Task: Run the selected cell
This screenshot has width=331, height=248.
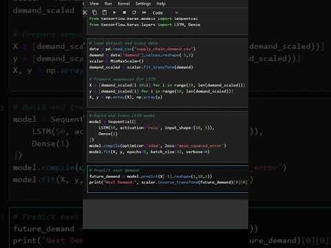Action: (114, 12)
